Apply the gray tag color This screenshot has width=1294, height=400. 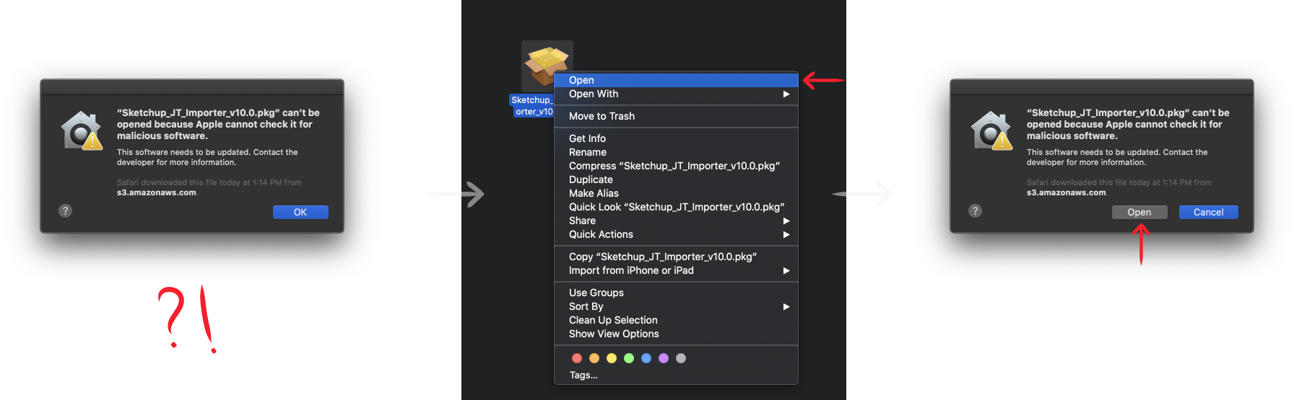681,358
